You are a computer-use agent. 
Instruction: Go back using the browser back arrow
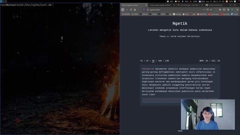(123, 10)
